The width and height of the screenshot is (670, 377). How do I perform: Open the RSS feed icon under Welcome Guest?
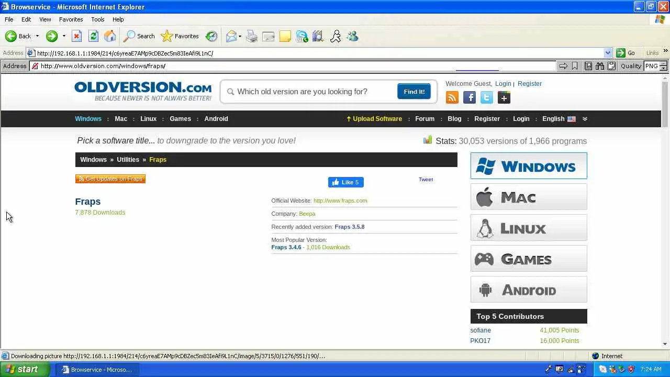pyautogui.click(x=452, y=97)
